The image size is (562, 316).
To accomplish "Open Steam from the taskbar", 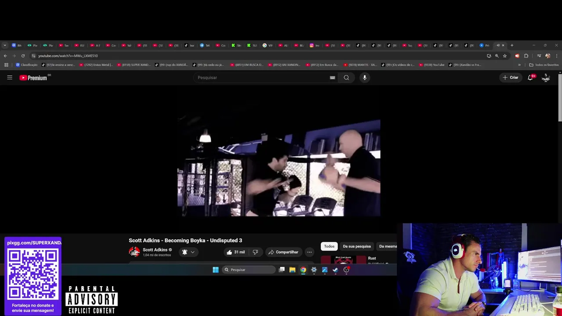I will [x=335, y=269].
